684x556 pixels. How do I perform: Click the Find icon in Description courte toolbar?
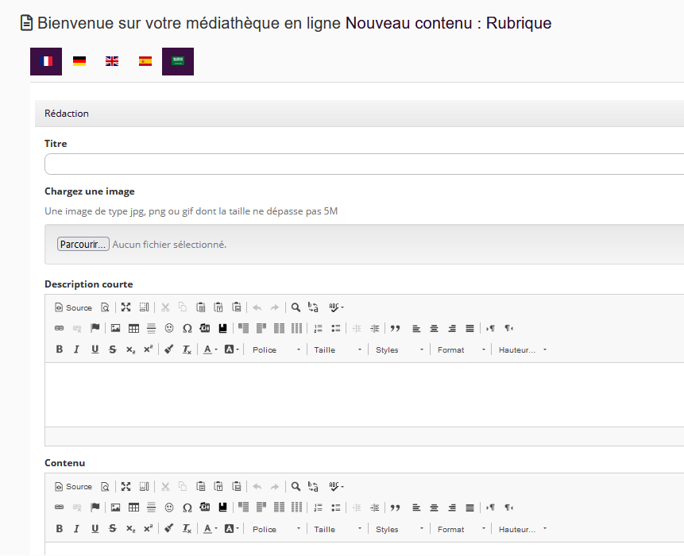coord(296,308)
